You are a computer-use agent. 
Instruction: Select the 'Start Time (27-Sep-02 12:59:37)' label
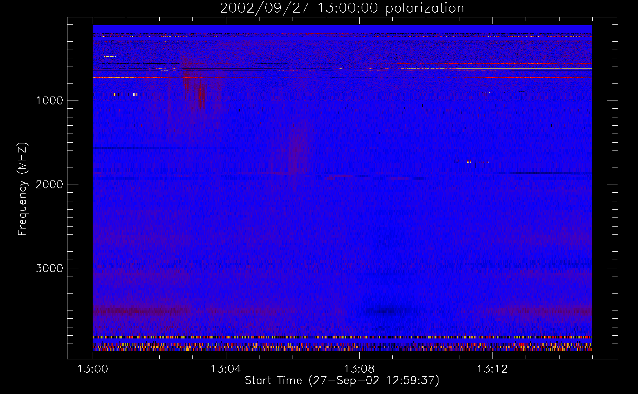tap(342, 381)
